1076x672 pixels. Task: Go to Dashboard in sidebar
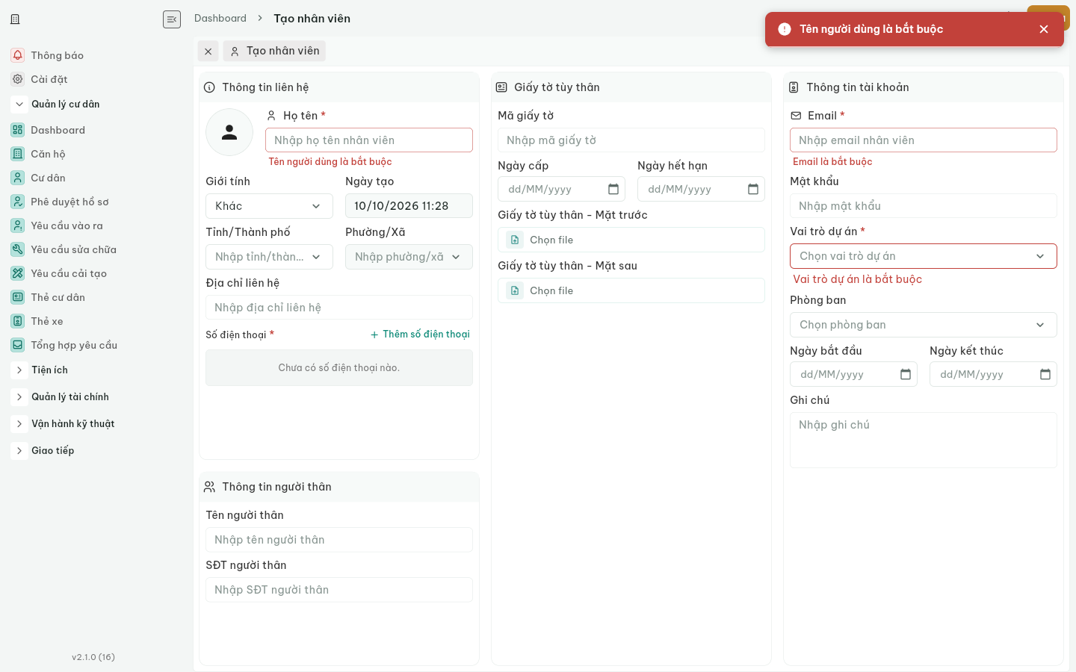(58, 130)
